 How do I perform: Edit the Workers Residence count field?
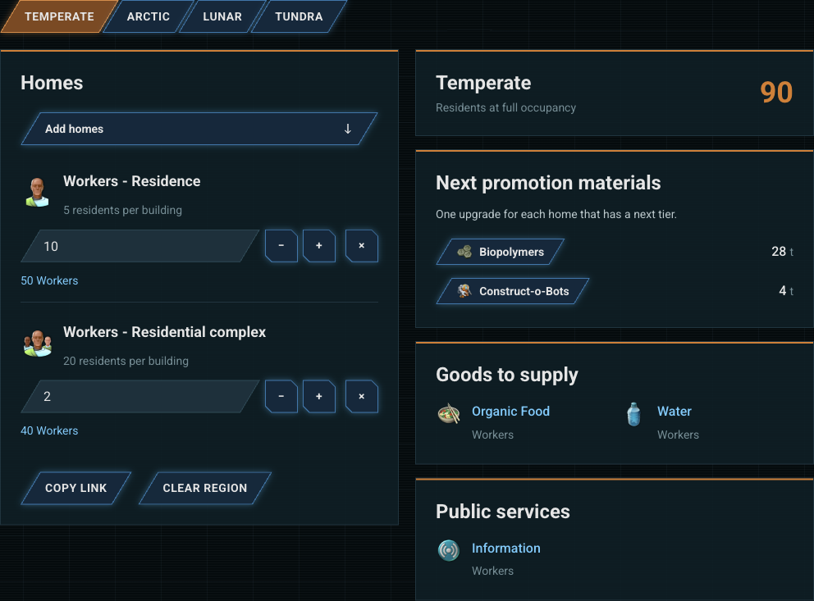click(140, 246)
